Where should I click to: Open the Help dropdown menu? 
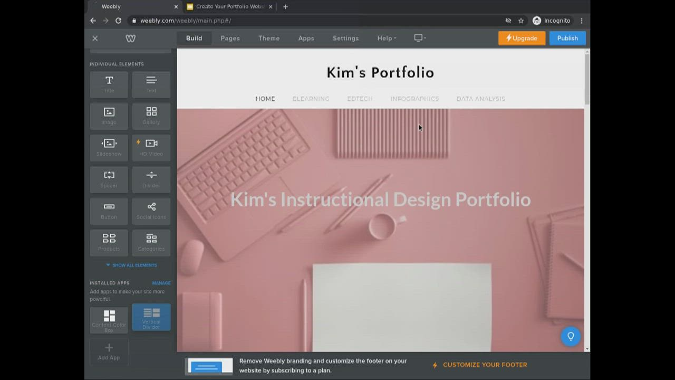387,38
